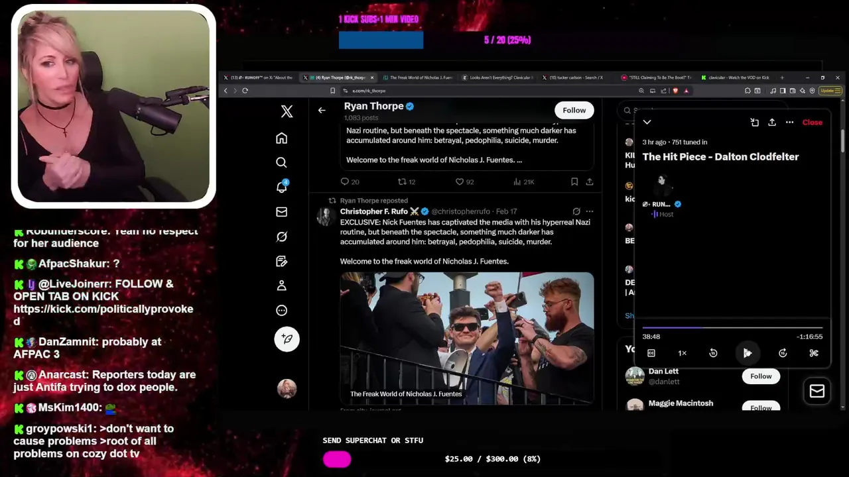Bookmark this page in address bar
The width and height of the screenshot is (849, 477).
(x=332, y=91)
